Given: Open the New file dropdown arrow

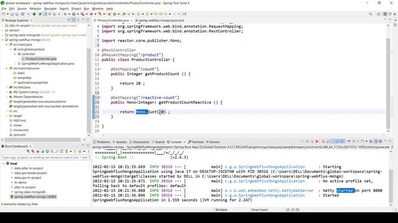Looking at the screenshot, I should coord(7,14).
